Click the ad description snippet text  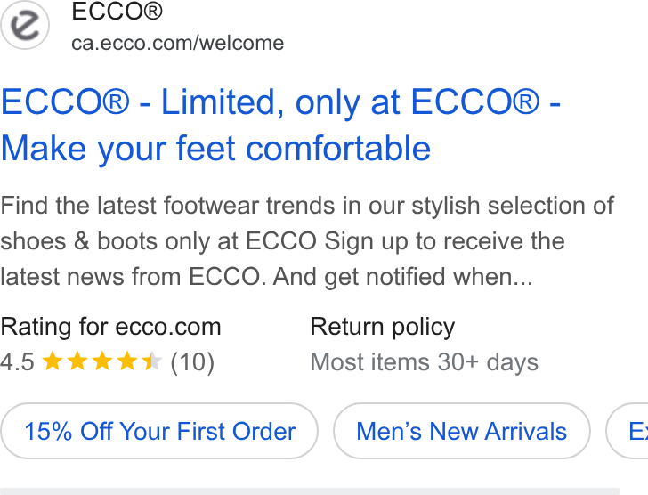[307, 241]
